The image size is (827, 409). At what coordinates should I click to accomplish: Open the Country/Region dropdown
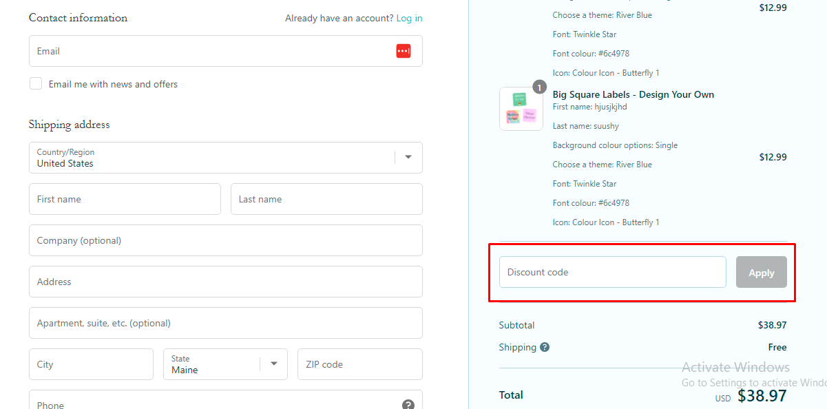pos(226,158)
